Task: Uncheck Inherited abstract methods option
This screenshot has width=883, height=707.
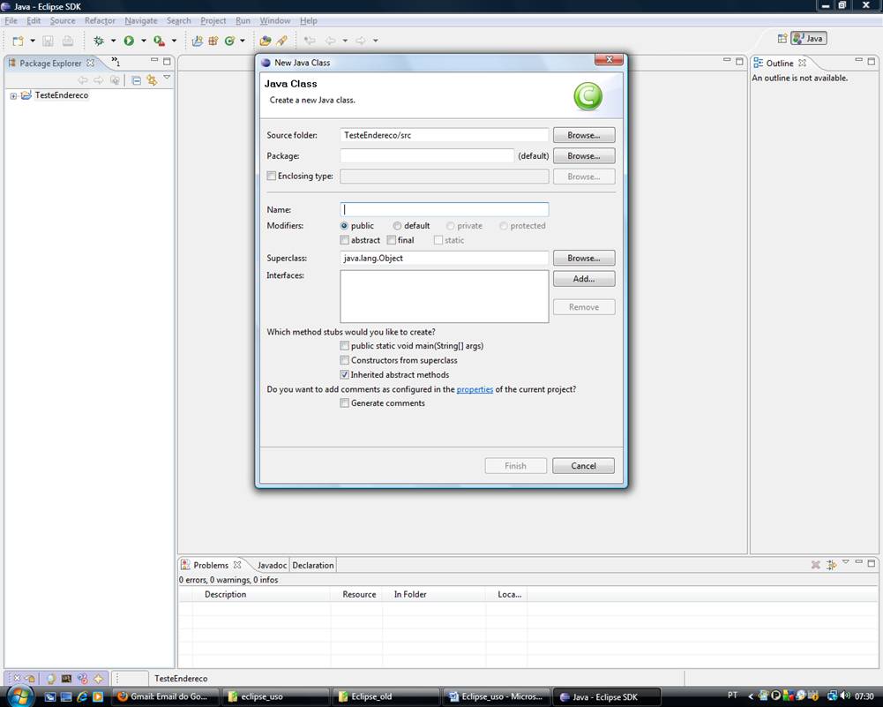Action: (x=344, y=374)
